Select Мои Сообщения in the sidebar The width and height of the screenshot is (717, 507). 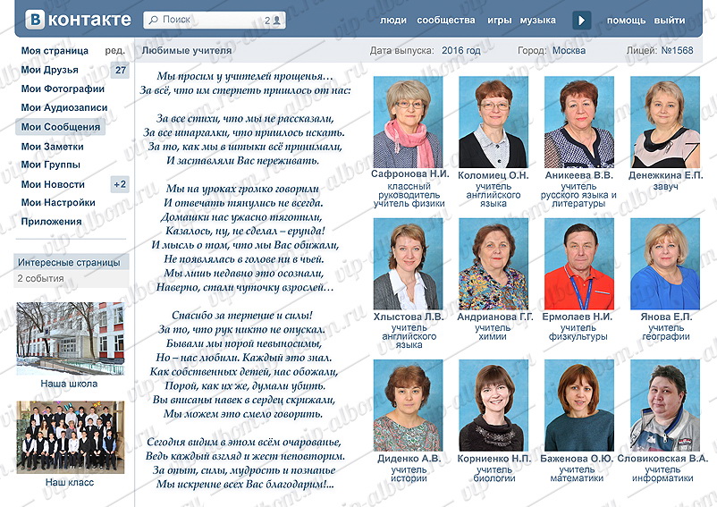tap(61, 127)
